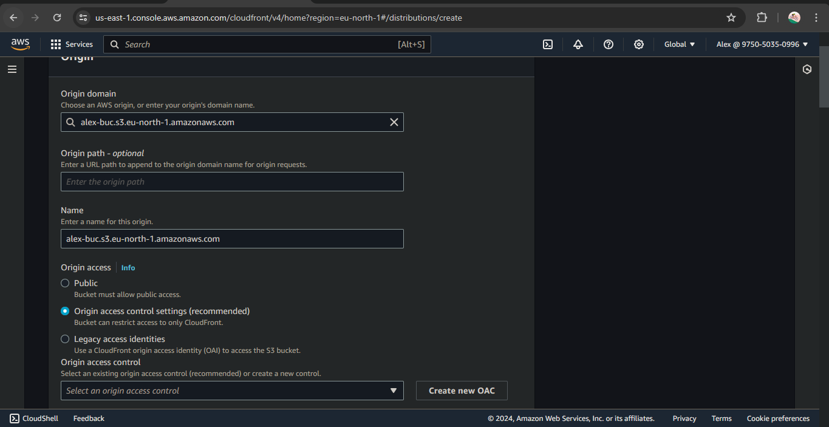Open the right side panel hexagon icon
Image resolution: width=829 pixels, height=427 pixels.
pos(807,69)
